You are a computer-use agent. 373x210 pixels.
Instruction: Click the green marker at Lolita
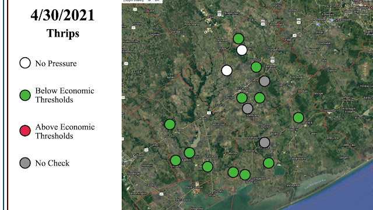189,153
